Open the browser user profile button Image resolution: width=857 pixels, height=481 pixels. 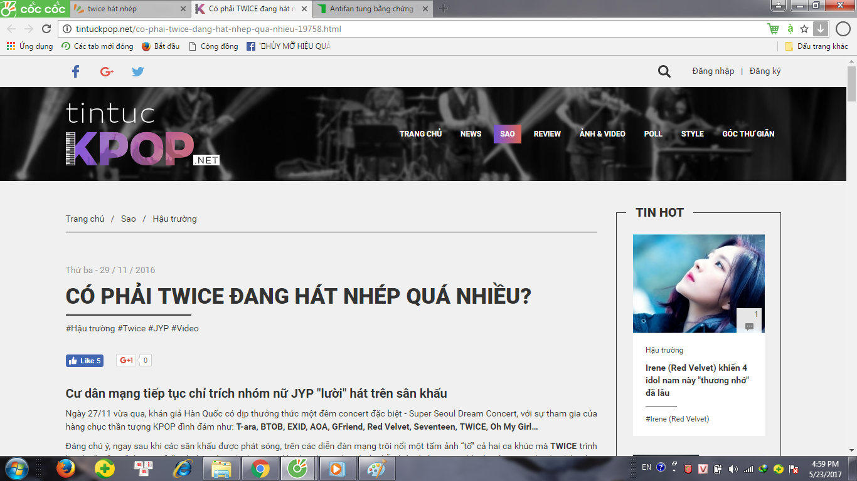tap(778, 5)
